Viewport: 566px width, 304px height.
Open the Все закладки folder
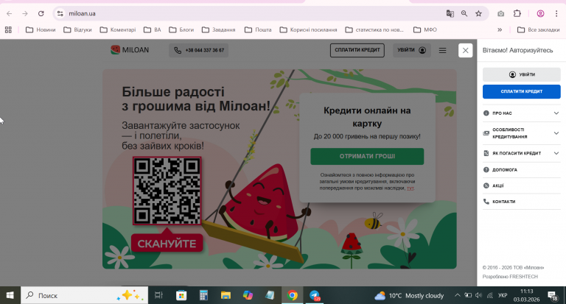point(538,30)
